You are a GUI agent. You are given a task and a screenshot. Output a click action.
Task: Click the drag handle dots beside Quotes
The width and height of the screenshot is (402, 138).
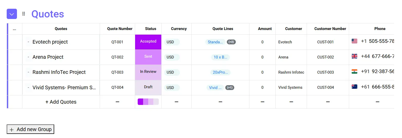pyautogui.click(x=24, y=14)
